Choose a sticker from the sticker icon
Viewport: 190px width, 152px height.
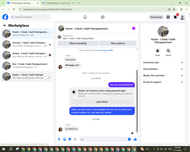pyautogui.click(x=70, y=139)
